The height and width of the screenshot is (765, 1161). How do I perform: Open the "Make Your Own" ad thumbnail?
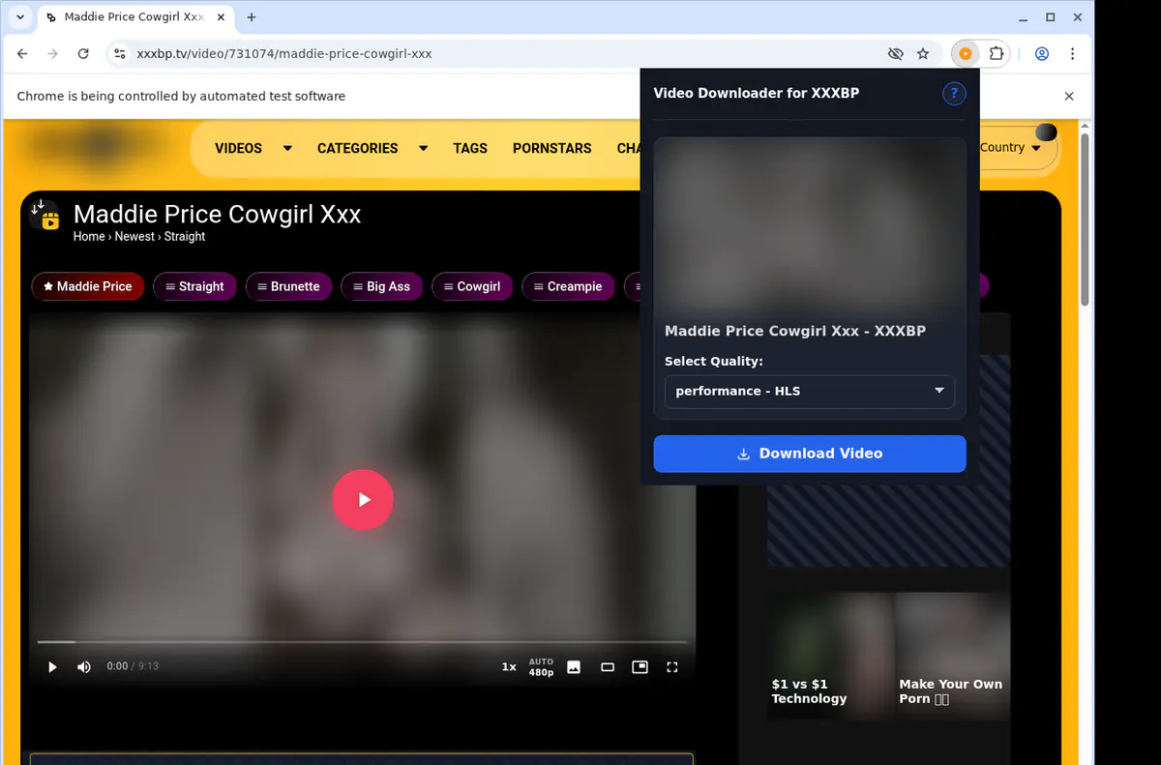(x=952, y=656)
